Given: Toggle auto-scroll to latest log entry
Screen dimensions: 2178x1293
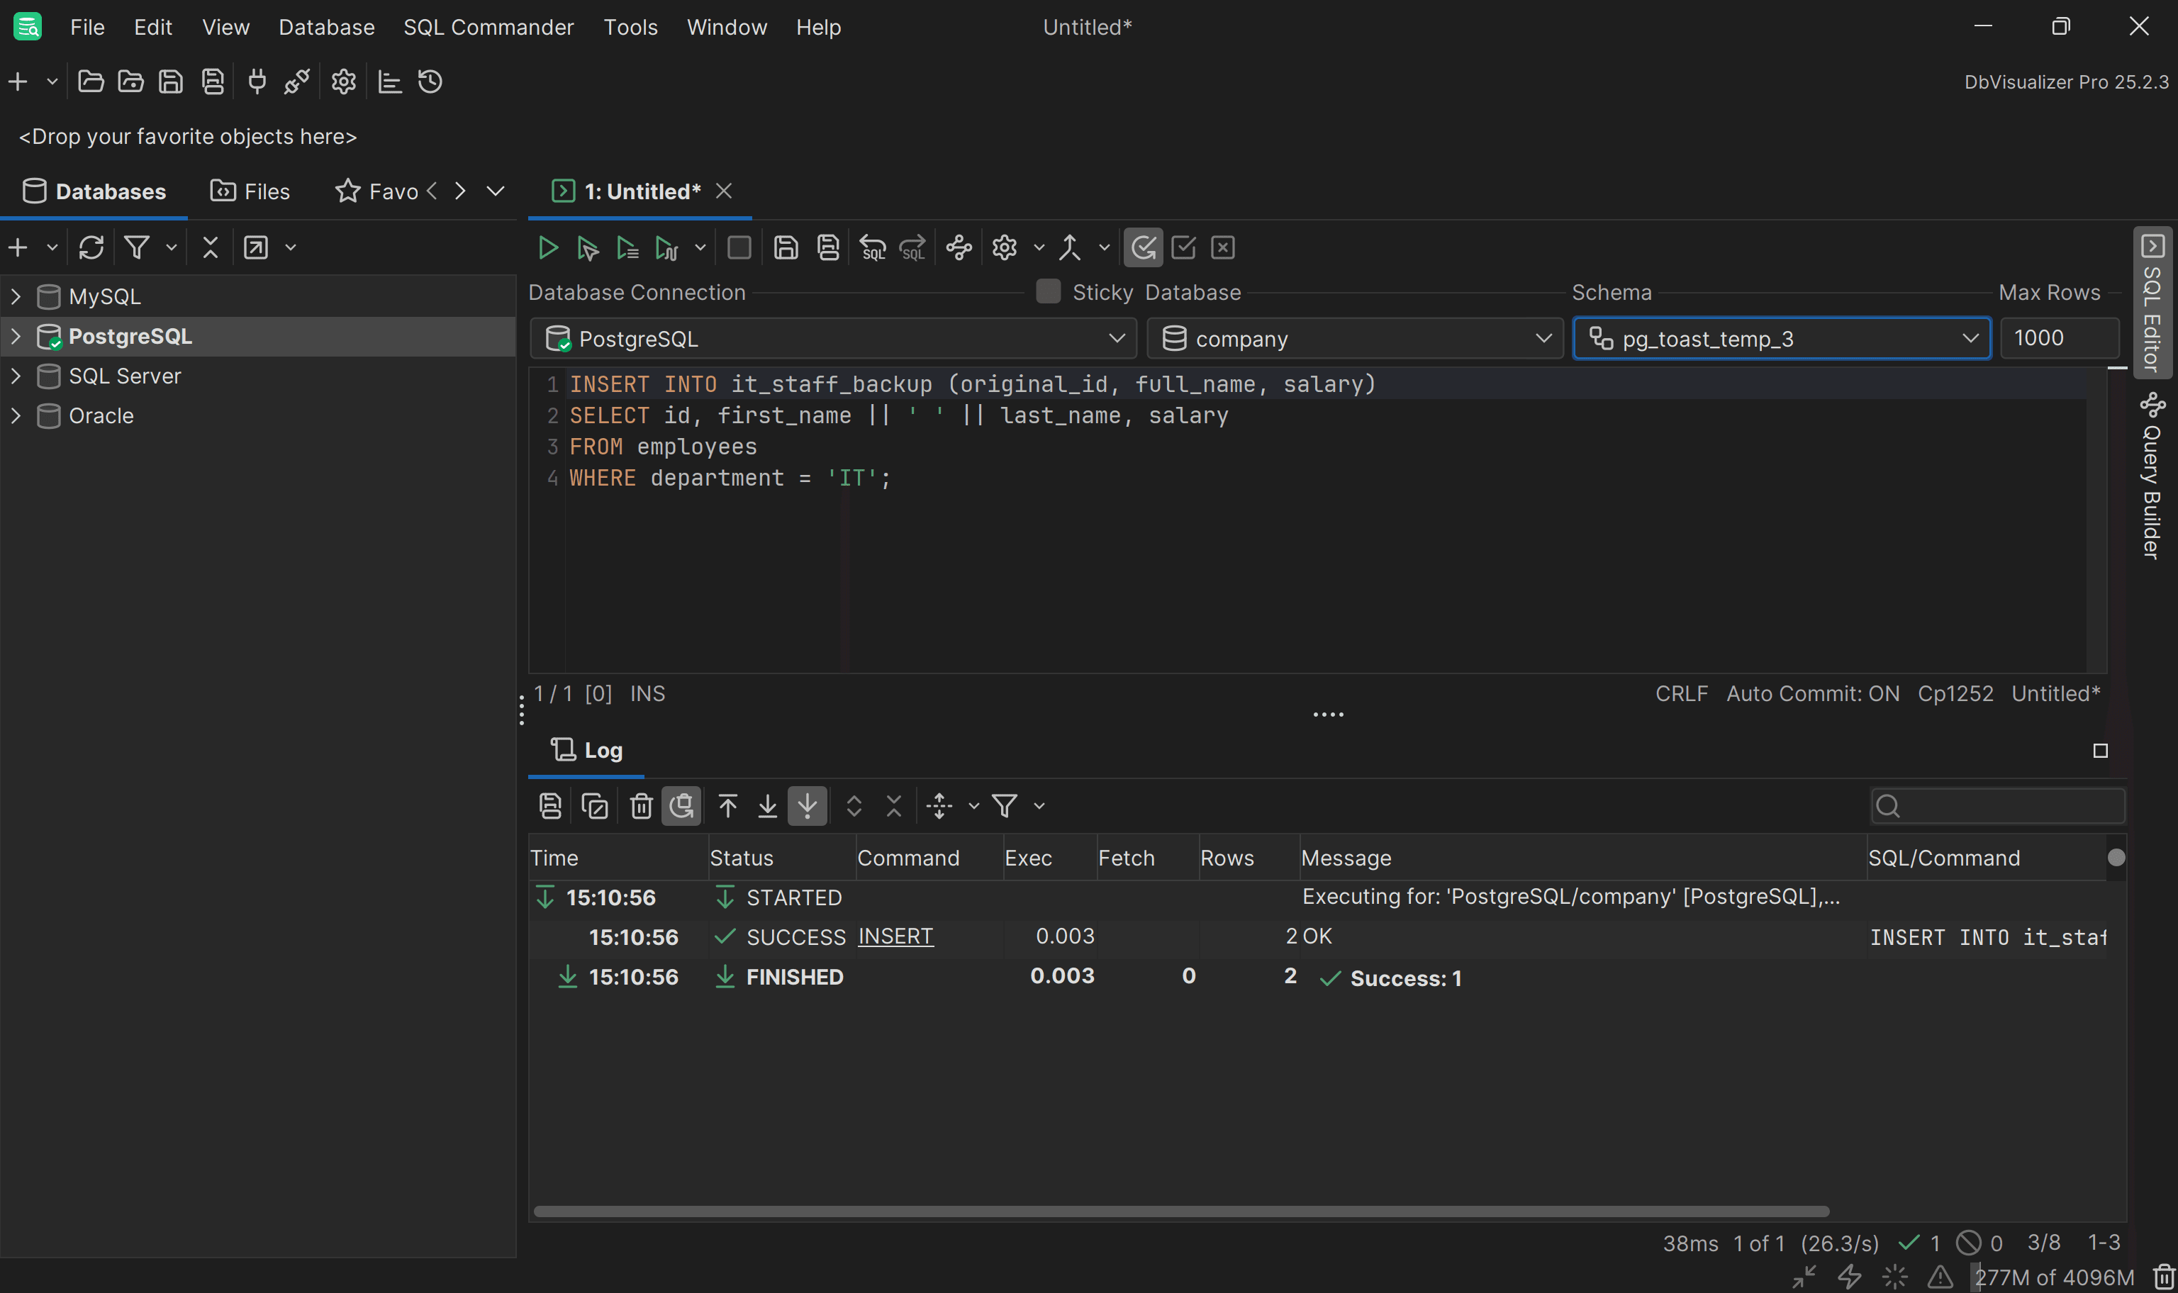Looking at the screenshot, I should pyautogui.click(x=808, y=806).
